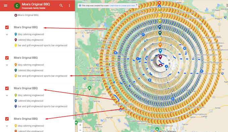Image resolution: width=228 pixels, height=132 pixels.
Task: Click the blue D marker on the map
Action: click(115, 52)
